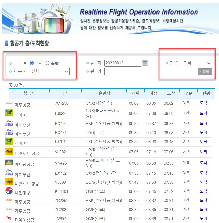219x223 pixels.
Task: Open the 항공사 airline dropdown showing 전체
Action: (x=50, y=71)
